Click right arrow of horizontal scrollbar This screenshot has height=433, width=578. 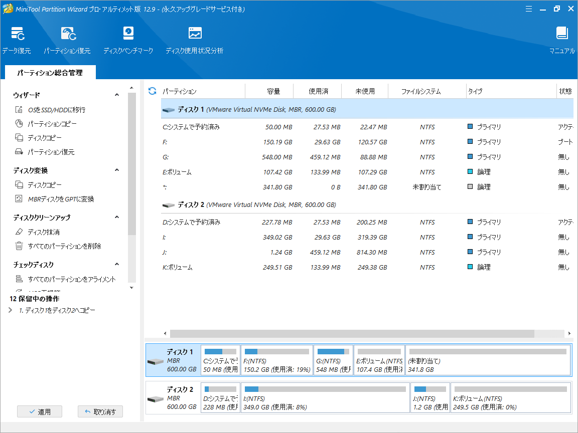tap(569, 334)
